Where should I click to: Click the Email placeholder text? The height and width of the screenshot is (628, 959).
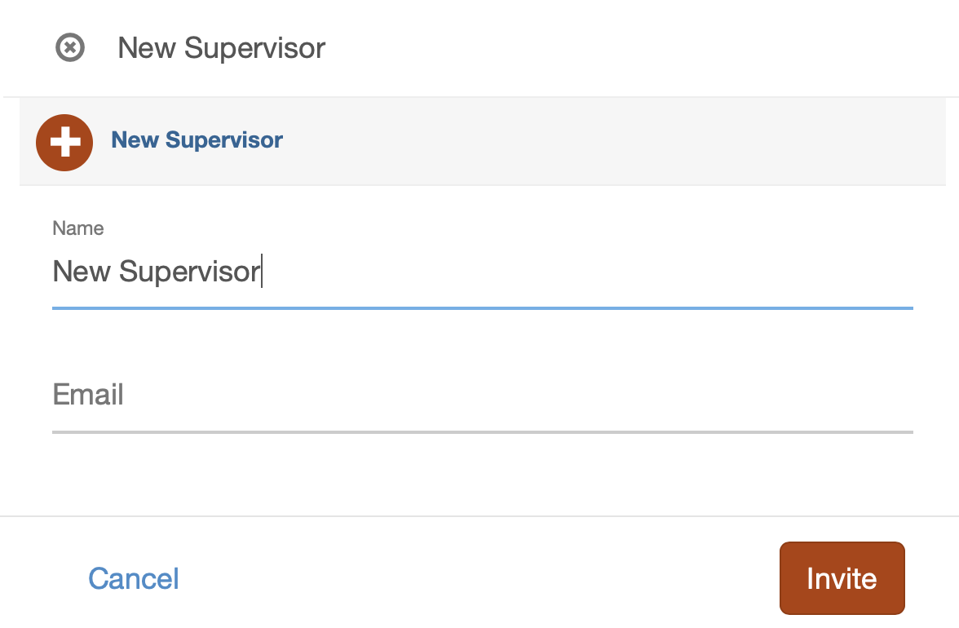coord(88,395)
